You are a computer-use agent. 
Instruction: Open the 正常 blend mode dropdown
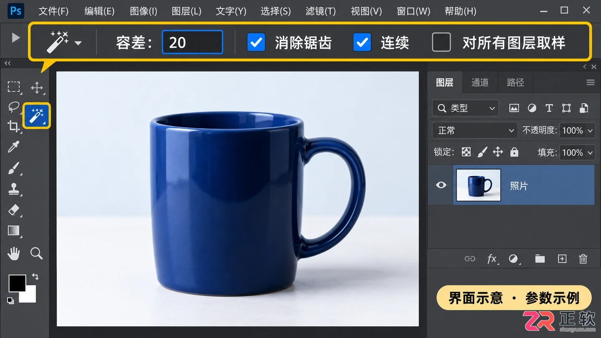point(475,131)
